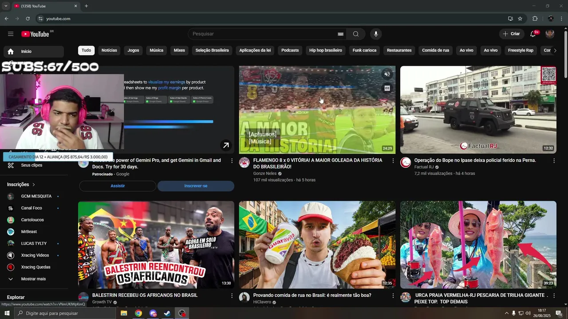The image size is (568, 319).
Task: Open options menu for the Gemini ad
Action: (x=232, y=160)
